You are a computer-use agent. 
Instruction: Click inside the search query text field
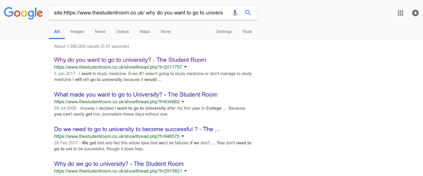pos(138,13)
